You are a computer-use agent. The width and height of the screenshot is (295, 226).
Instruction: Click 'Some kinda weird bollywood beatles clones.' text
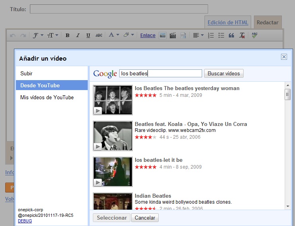[183, 202]
